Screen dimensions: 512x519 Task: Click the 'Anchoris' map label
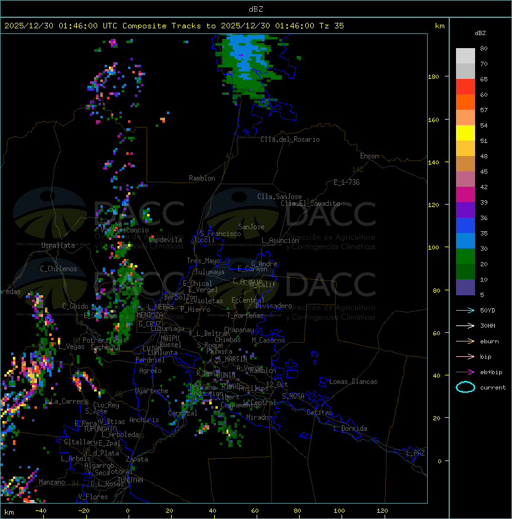click(x=144, y=420)
